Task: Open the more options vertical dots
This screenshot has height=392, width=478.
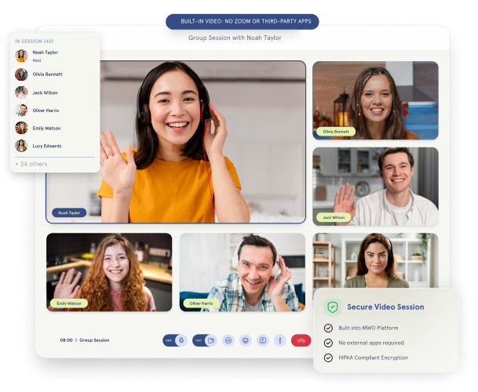Action: pos(279,340)
